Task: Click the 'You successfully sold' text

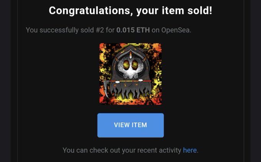Action: [x=60, y=30]
